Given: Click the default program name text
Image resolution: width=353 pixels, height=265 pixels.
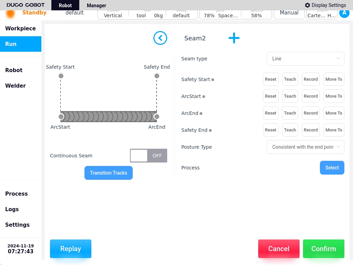Looking at the screenshot, I should [x=74, y=13].
